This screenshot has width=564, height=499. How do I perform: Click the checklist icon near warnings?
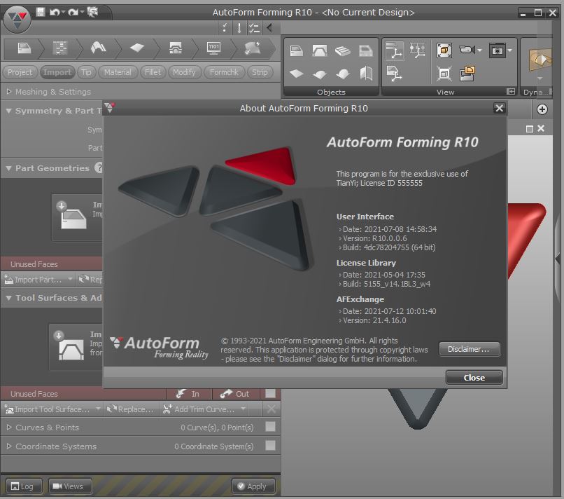tap(254, 27)
